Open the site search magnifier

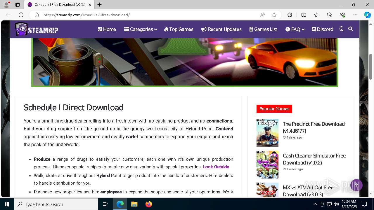pyautogui.click(x=351, y=29)
